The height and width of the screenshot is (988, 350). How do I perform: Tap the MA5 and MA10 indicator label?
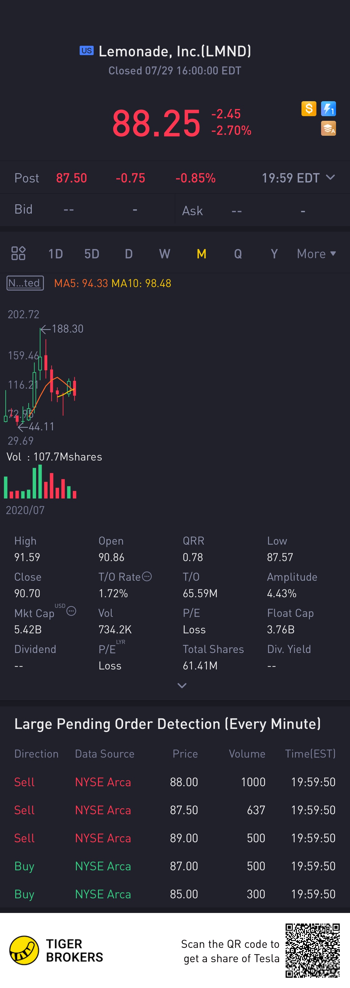click(113, 283)
